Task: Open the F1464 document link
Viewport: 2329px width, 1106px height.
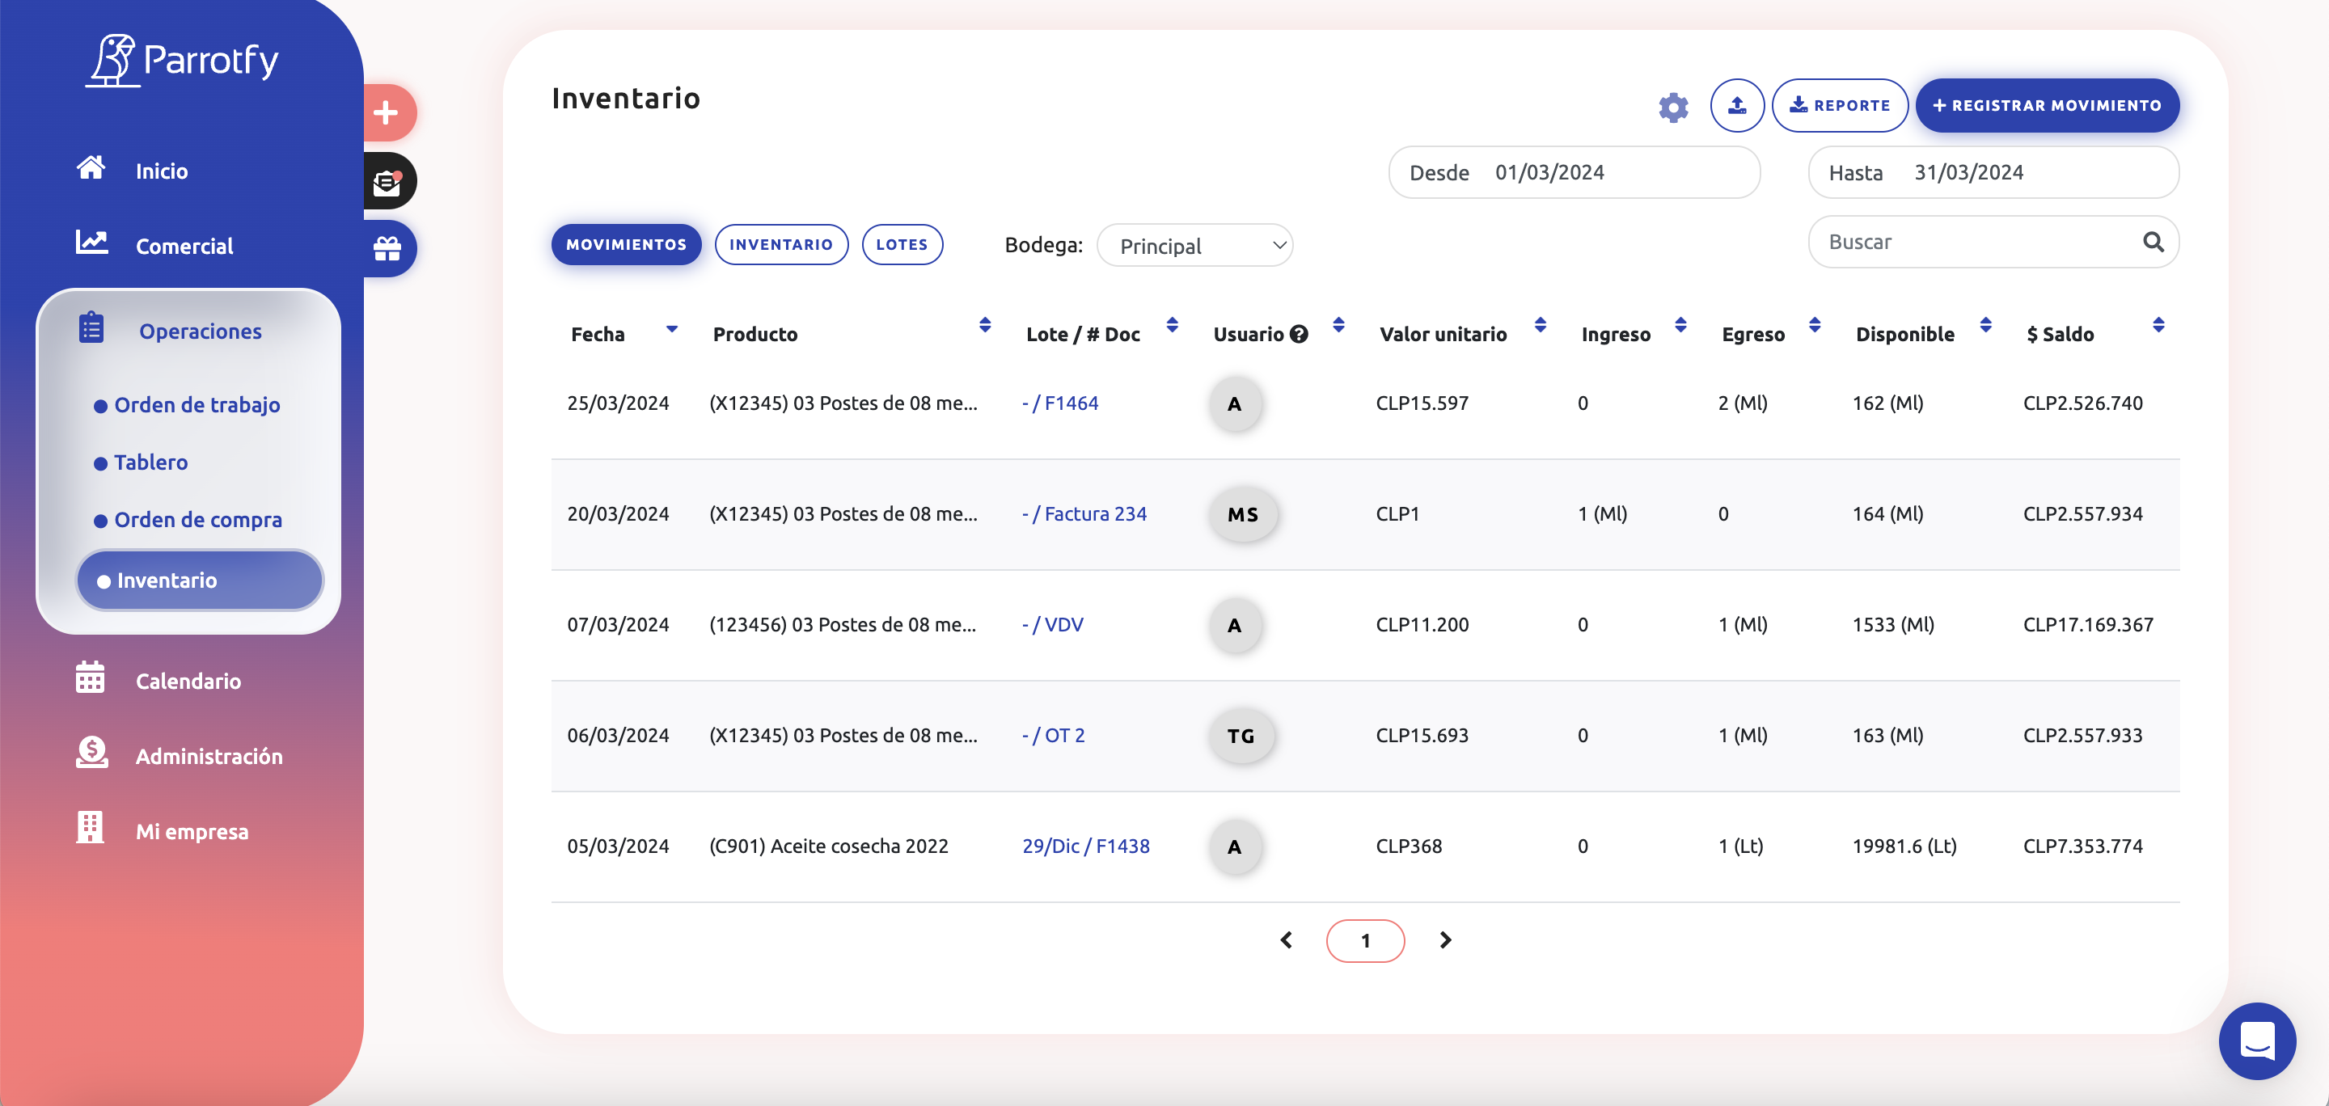Action: click(x=1059, y=404)
